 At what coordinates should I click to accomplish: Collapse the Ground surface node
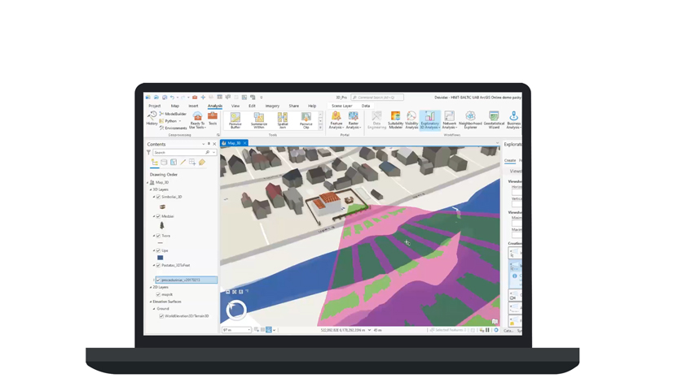154,309
